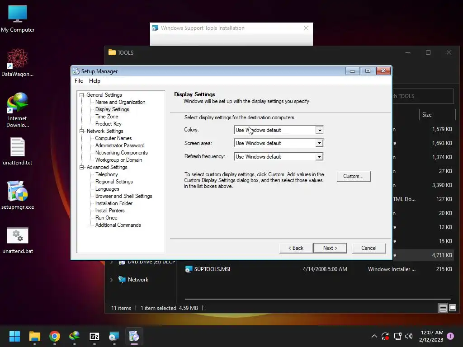Select Installation Folder tree item
The width and height of the screenshot is (463, 347).
click(113, 203)
